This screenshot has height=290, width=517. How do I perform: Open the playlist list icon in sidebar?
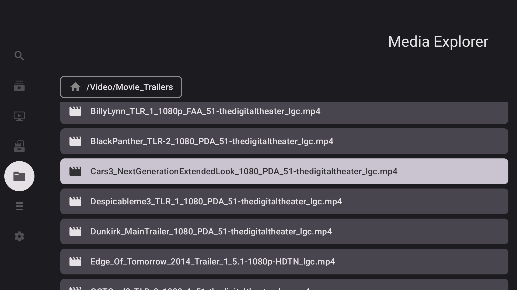click(19, 206)
